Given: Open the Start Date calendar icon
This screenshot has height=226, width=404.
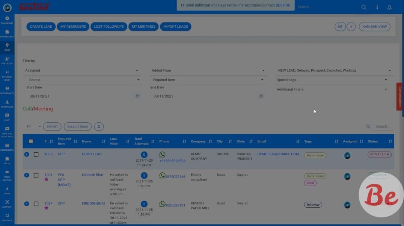Looking at the screenshot, I should (x=137, y=96).
